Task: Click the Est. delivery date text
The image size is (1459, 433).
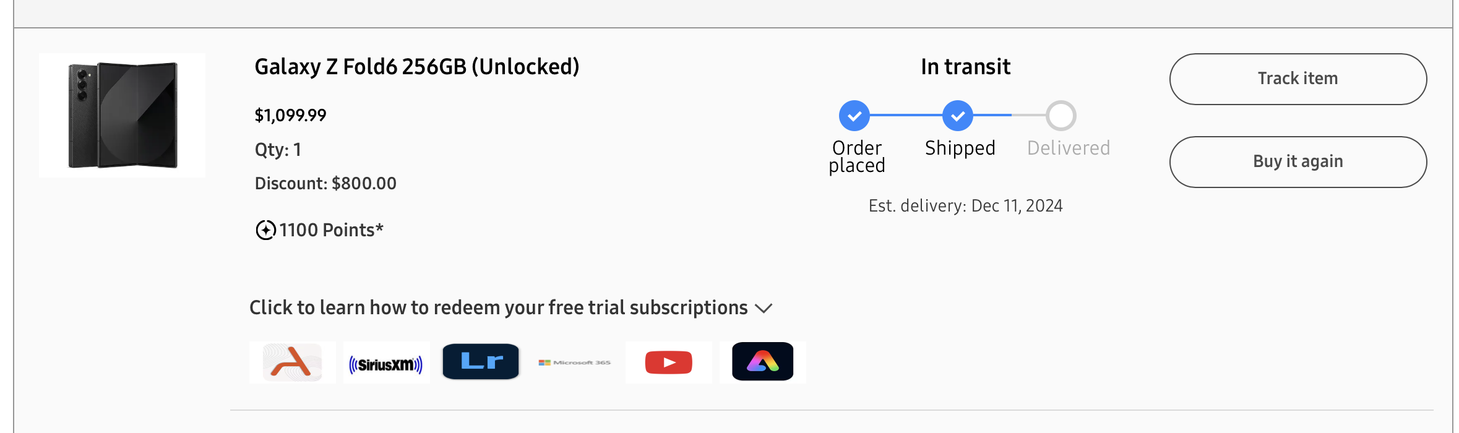Action: pos(966,206)
